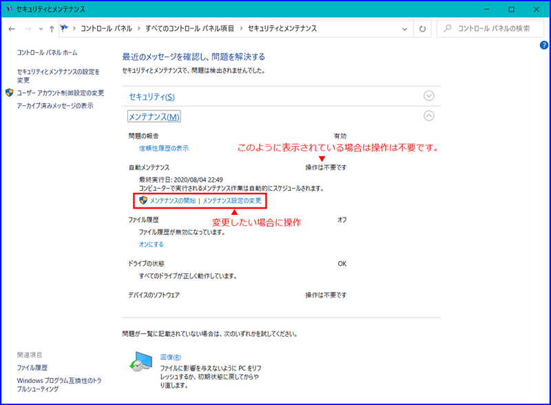Open 信頼性履歴の表示 link

pos(164,148)
